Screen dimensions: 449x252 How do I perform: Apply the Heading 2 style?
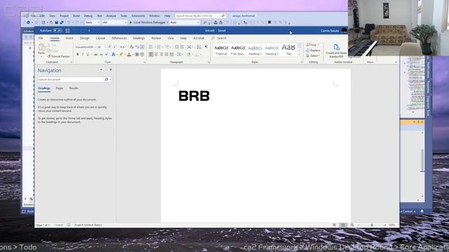(272, 50)
